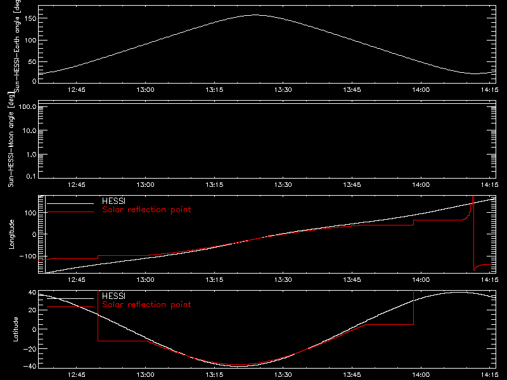Click 13:30 time label under Earth angle plot

(x=283, y=90)
